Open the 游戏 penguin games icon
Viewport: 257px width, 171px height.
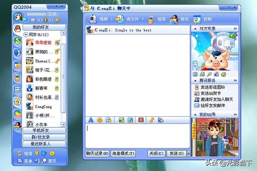[x=174, y=19]
